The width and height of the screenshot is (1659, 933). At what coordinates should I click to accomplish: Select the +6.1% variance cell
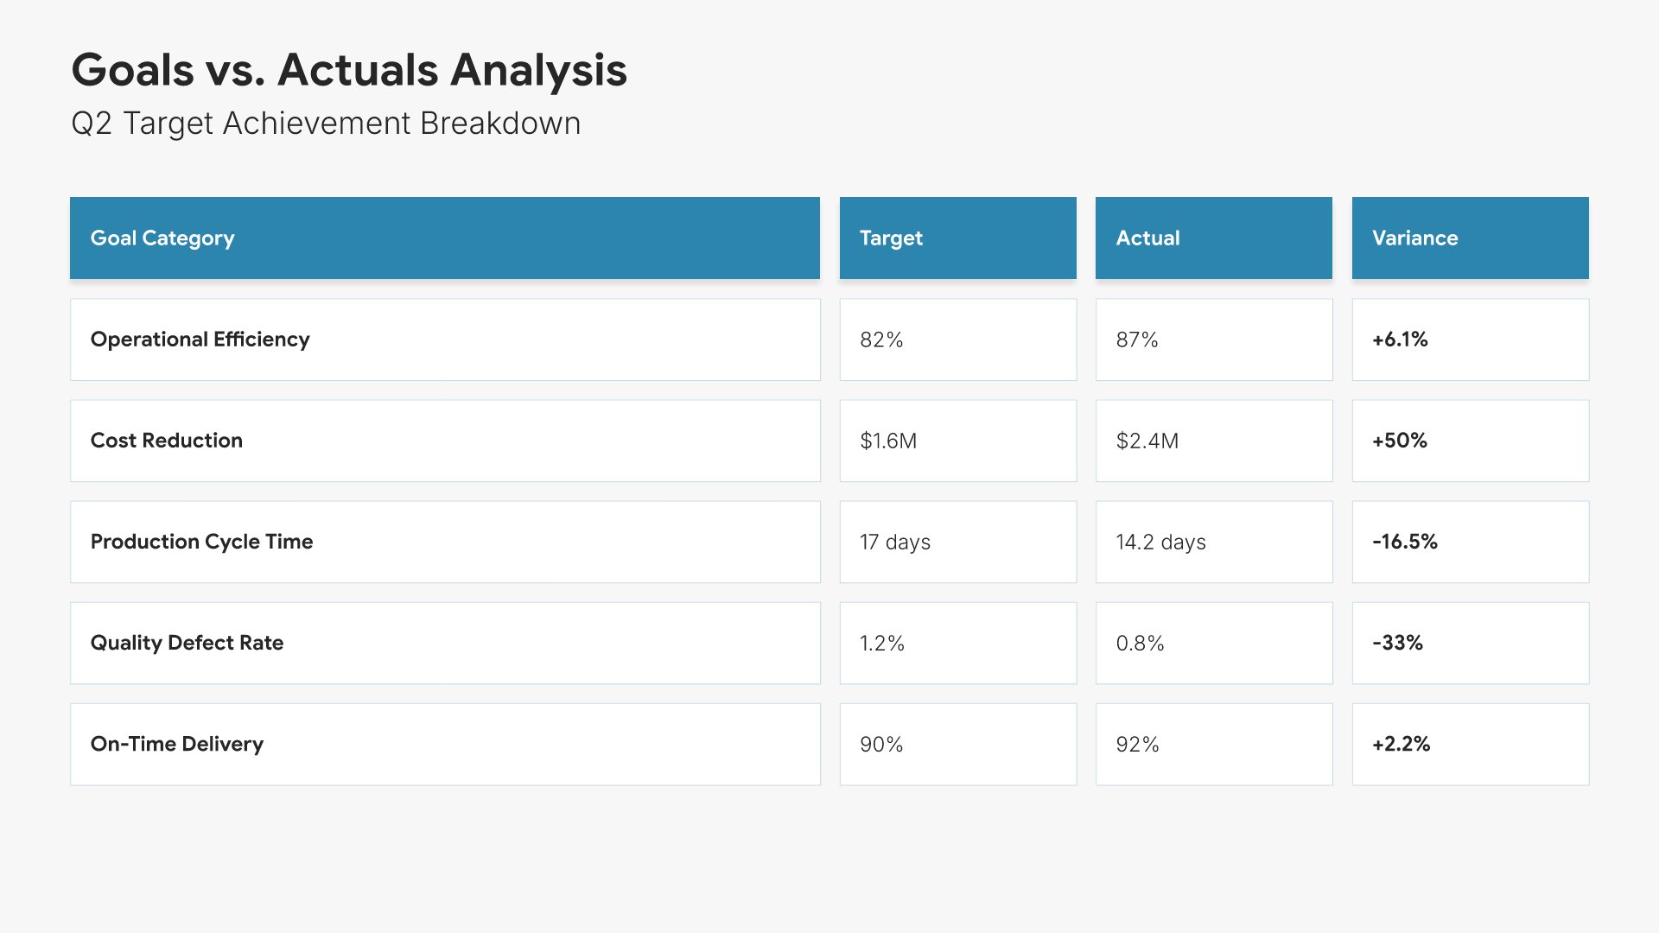[1400, 340]
